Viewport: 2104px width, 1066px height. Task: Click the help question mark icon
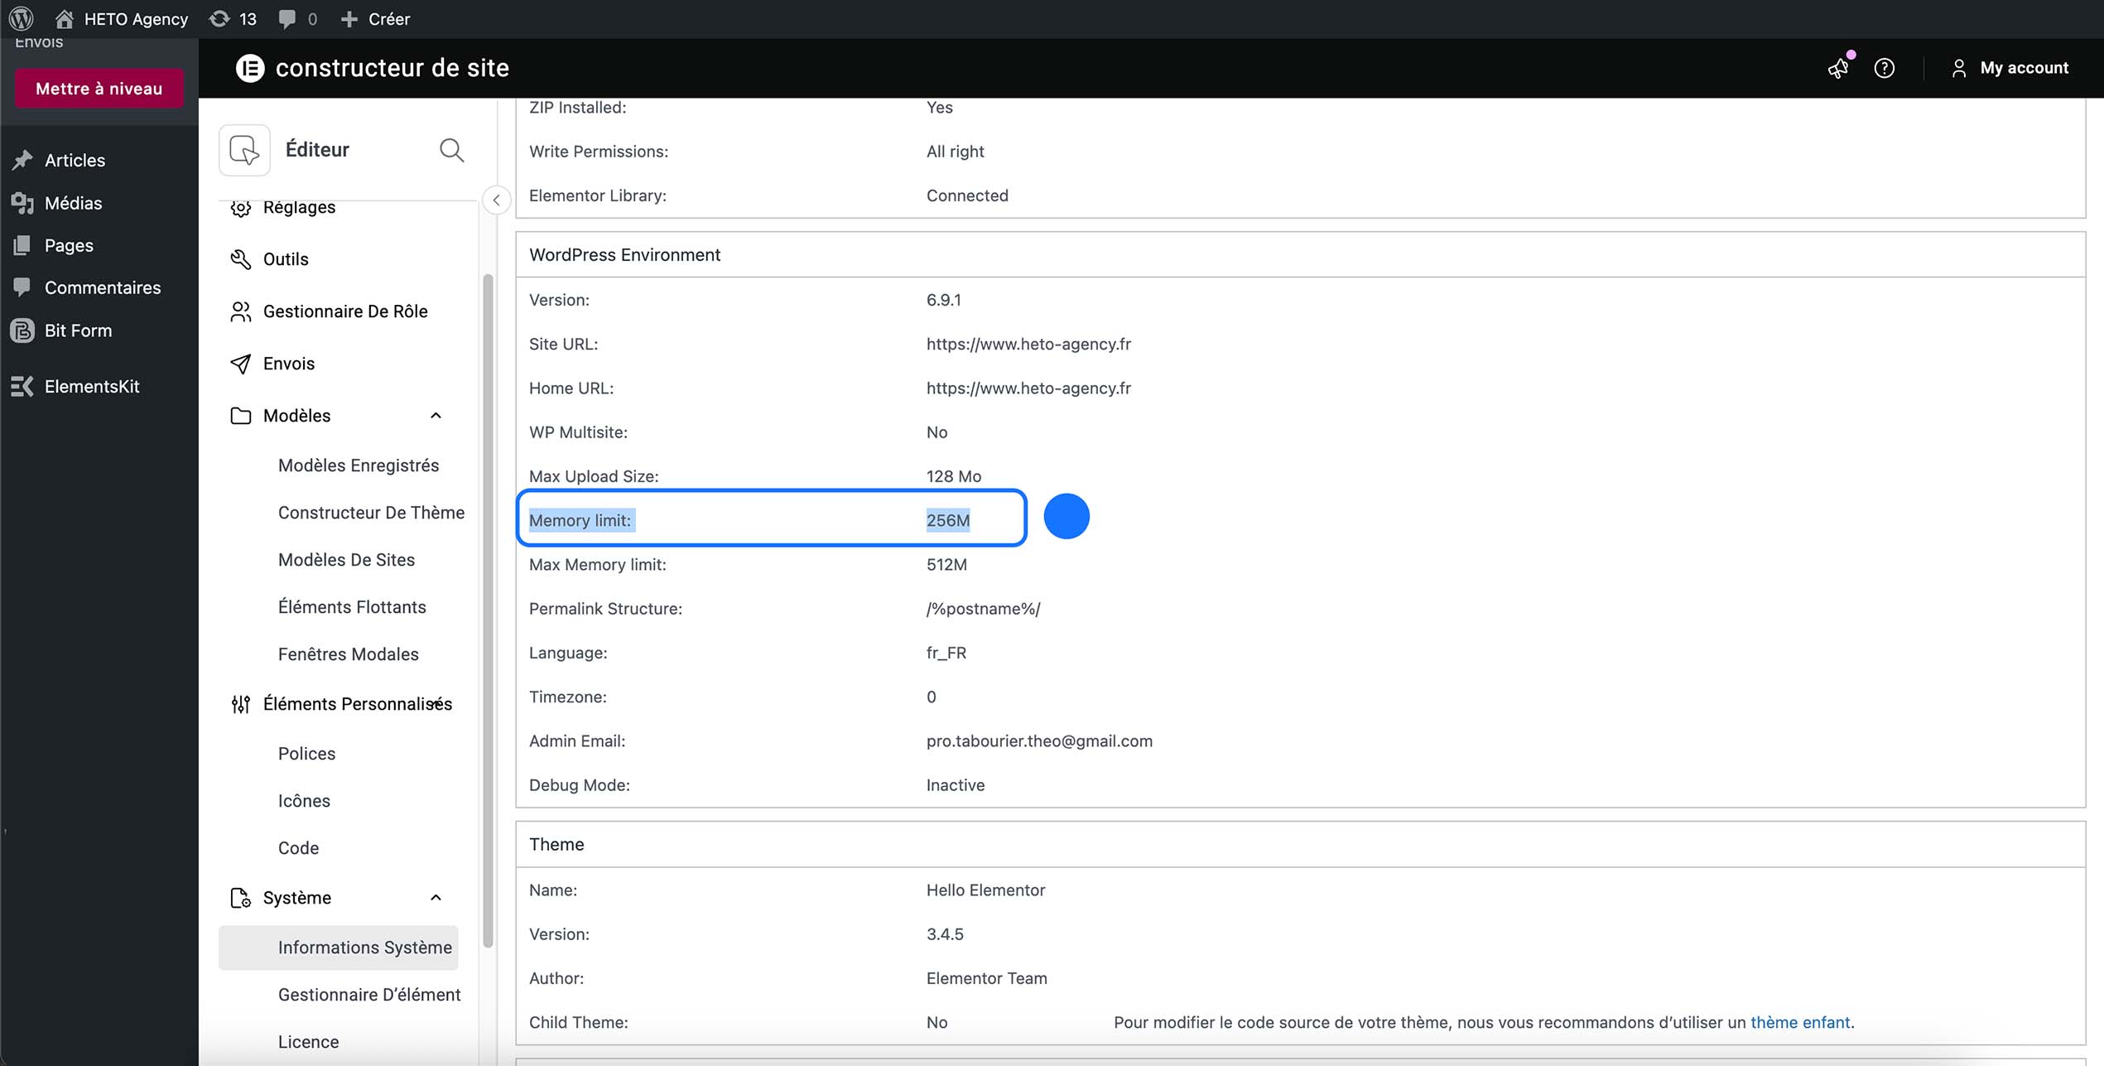point(1885,69)
